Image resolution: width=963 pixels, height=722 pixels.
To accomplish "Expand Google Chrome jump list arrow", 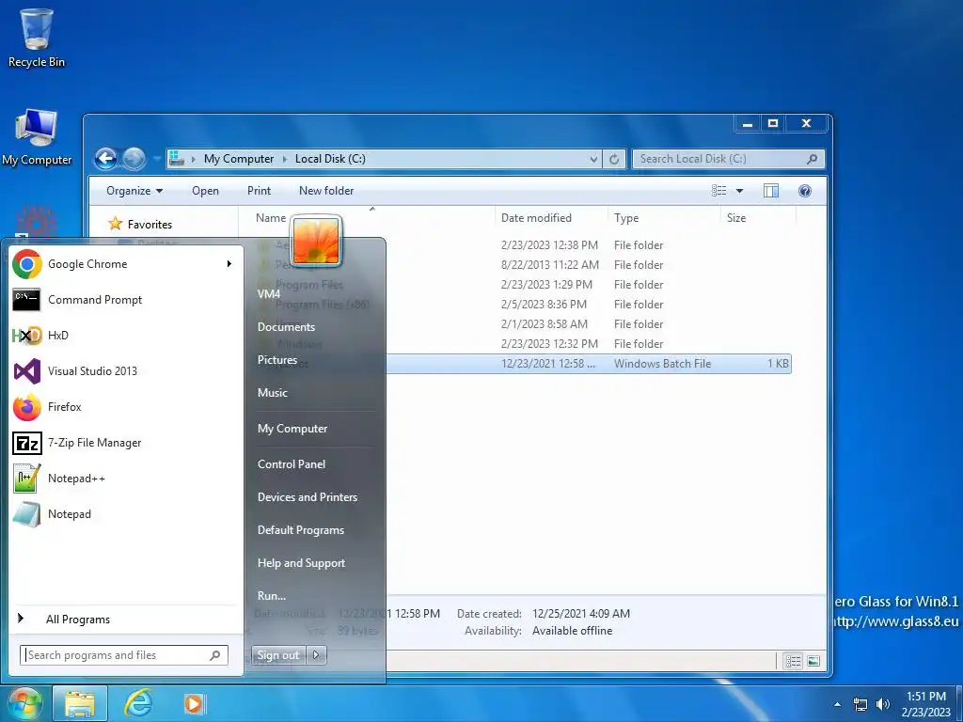I will (229, 264).
